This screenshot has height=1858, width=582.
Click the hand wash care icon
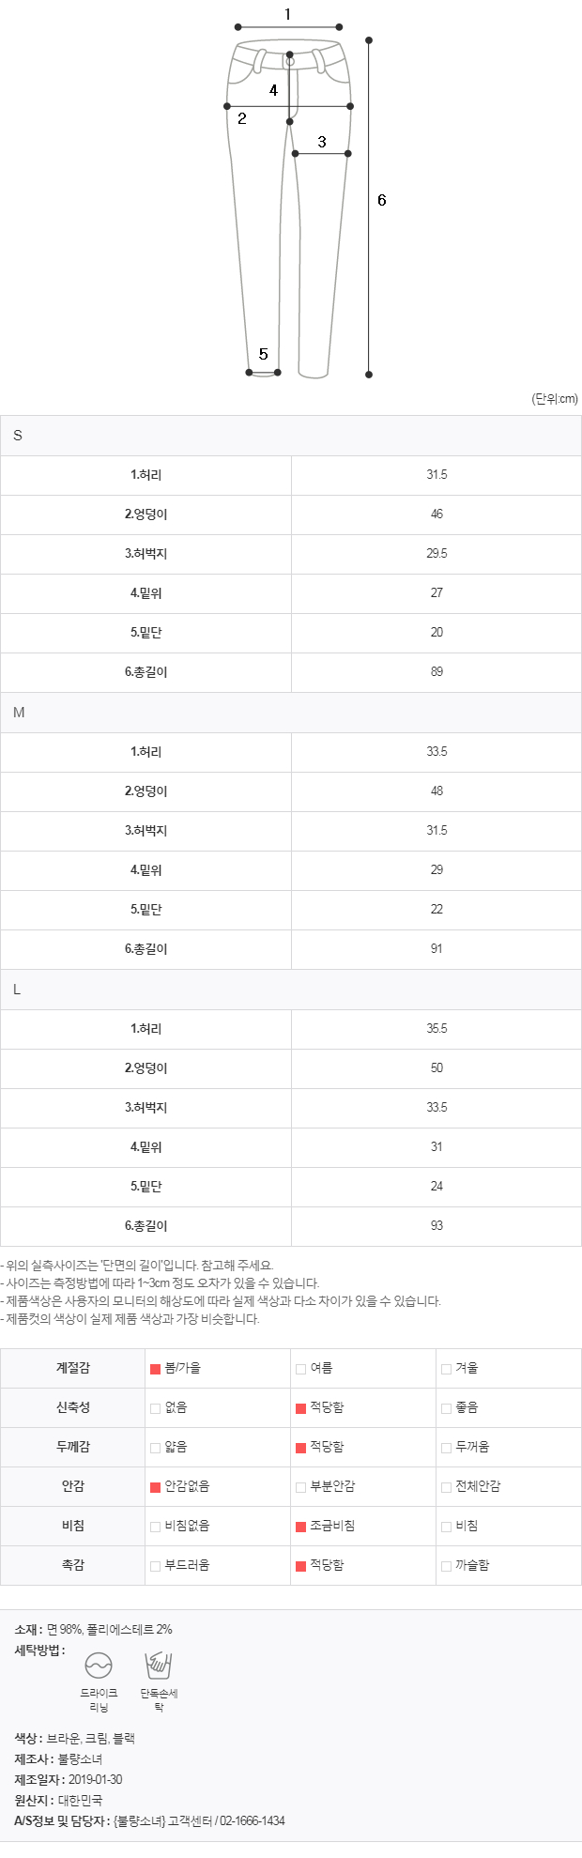[x=159, y=1665]
